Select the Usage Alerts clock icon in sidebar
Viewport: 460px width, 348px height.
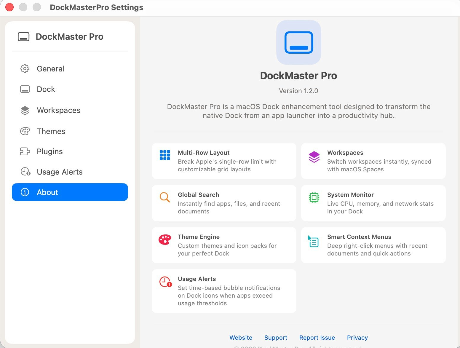click(x=25, y=172)
